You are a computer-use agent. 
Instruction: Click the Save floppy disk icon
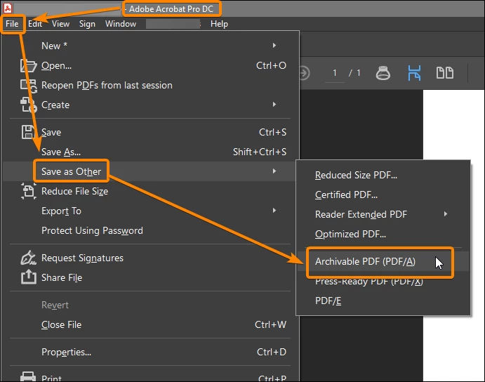coord(29,132)
